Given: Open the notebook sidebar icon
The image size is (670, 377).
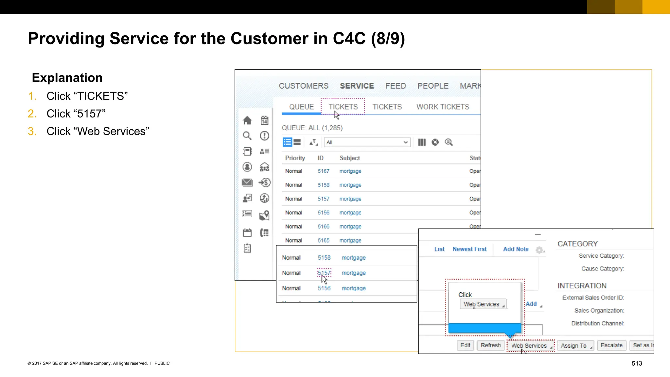Looking at the screenshot, I should tap(247, 151).
